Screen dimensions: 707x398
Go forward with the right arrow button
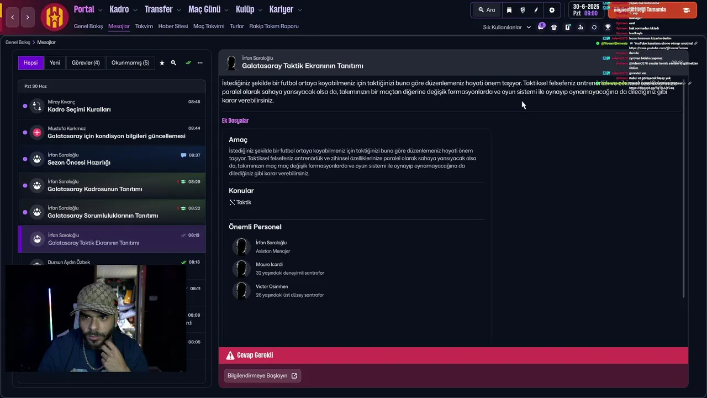28,17
